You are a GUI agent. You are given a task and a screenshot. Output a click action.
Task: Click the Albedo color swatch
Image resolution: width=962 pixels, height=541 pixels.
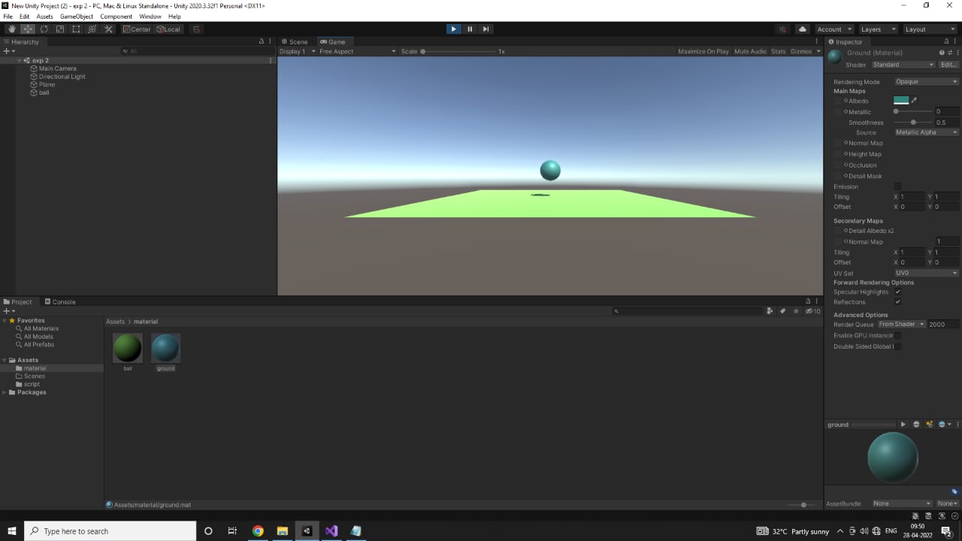coord(901,100)
